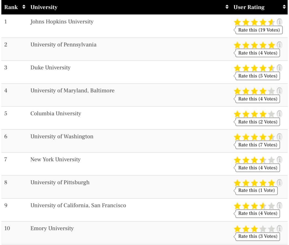This screenshot has width=289, height=245.
Task: Select first star for UC San Francisco
Action: click(x=237, y=206)
